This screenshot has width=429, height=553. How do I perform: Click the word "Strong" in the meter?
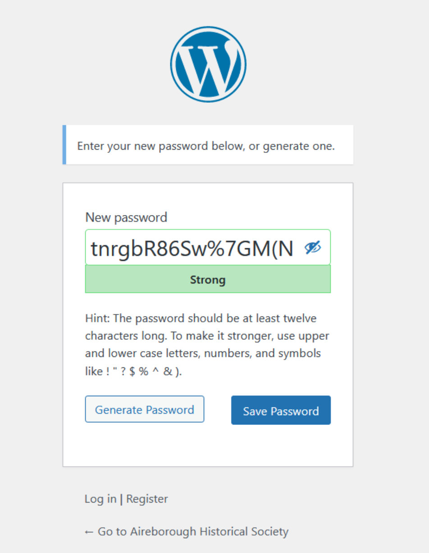pos(207,280)
